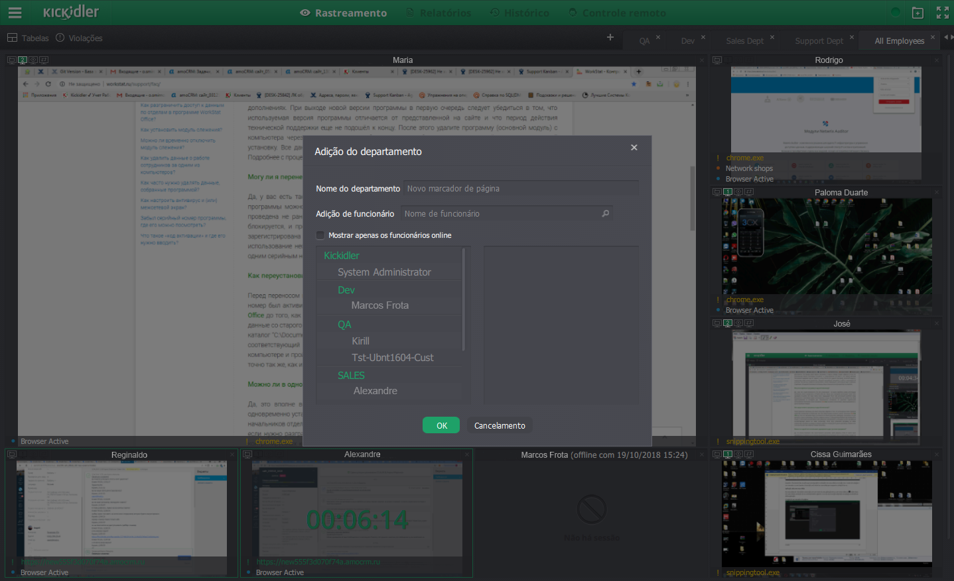Screen dimensions: 954x581
Task: Click José's green monitor 2 icon
Action: 727,323
